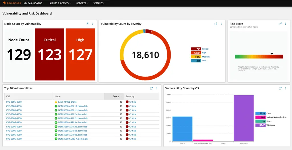Viewport: 292px width, 150px height.
Task: Open the DEN-3560-ASFlr2b.demo.lab node link
Action: point(73,118)
